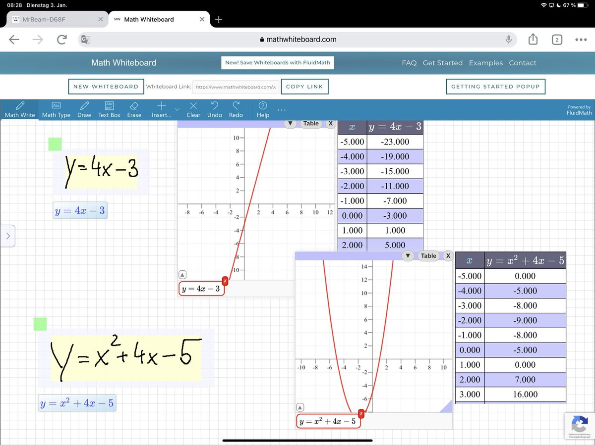595x445 pixels.
Task: Choose the Draw pencil tool
Action: (84, 109)
